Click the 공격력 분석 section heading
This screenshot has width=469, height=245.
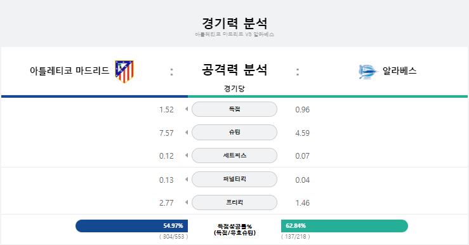[234, 70]
